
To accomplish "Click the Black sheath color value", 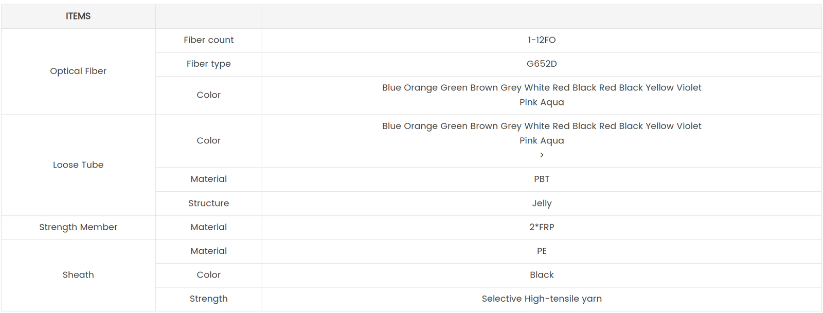I will [542, 275].
